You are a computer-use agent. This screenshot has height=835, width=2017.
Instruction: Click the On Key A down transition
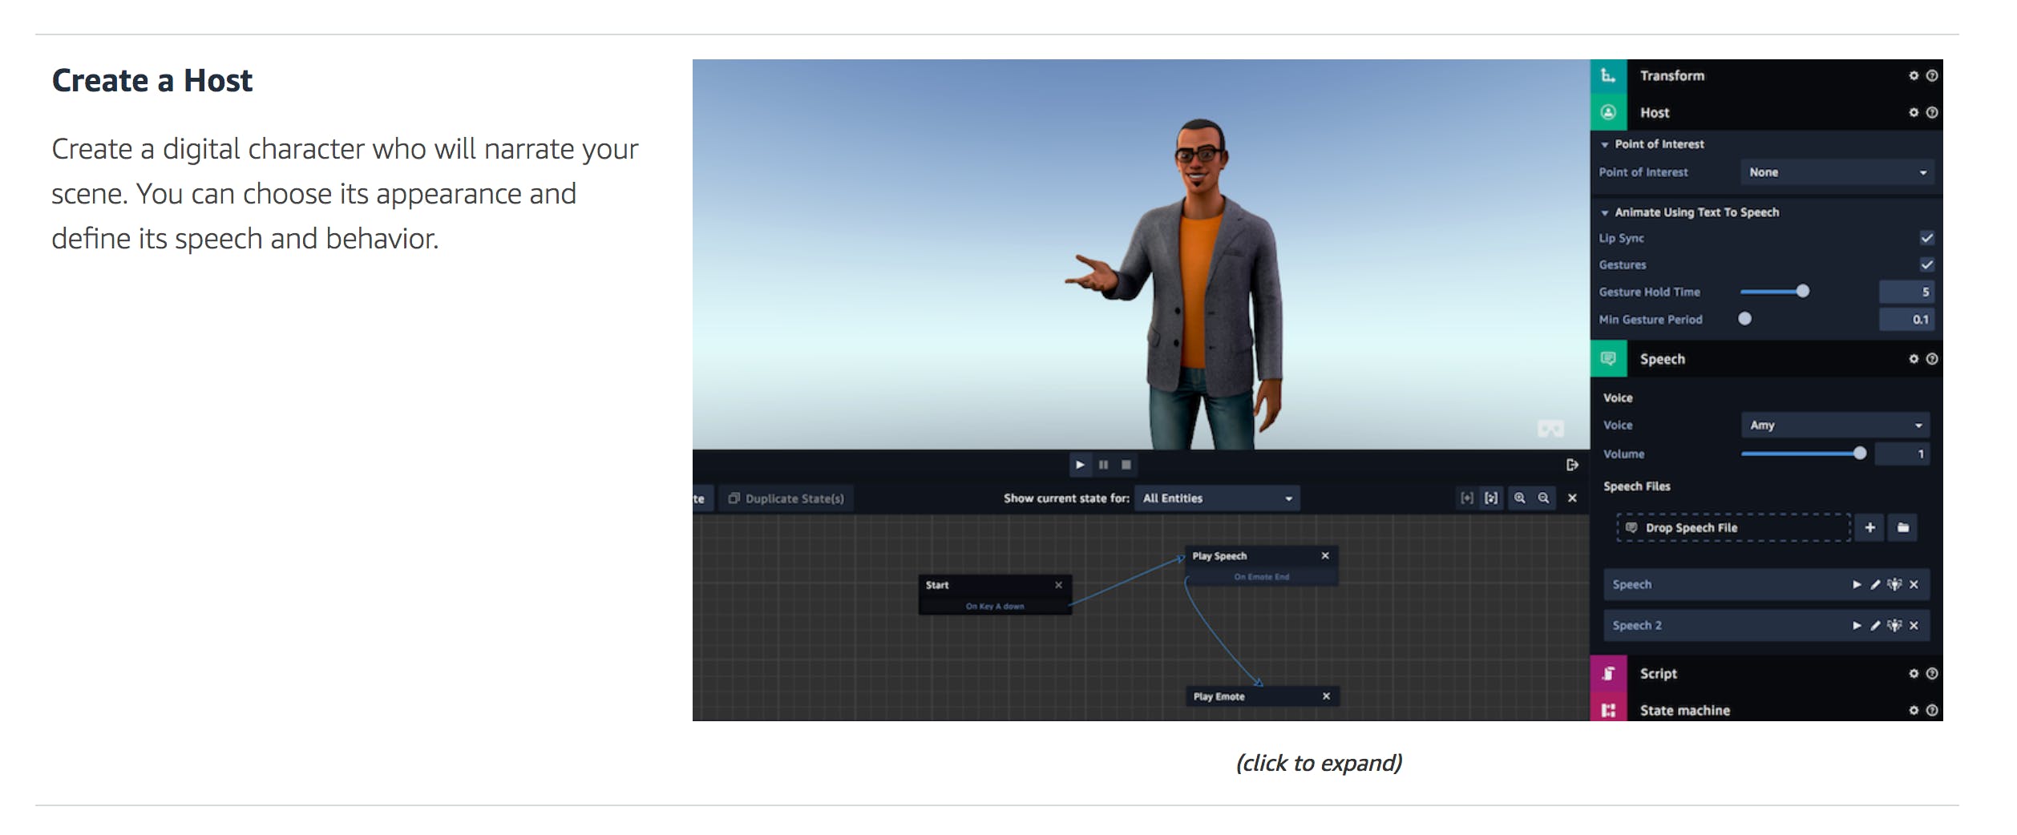[x=995, y=607]
